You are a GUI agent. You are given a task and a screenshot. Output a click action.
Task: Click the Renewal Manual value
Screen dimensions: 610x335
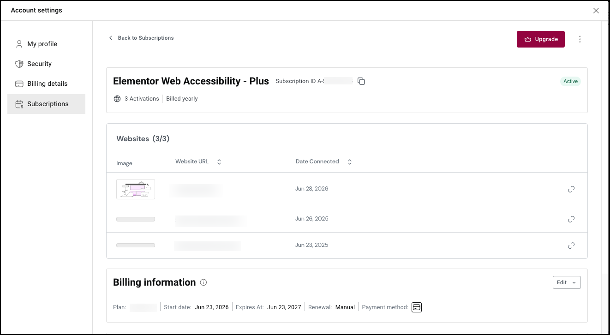[x=345, y=307]
